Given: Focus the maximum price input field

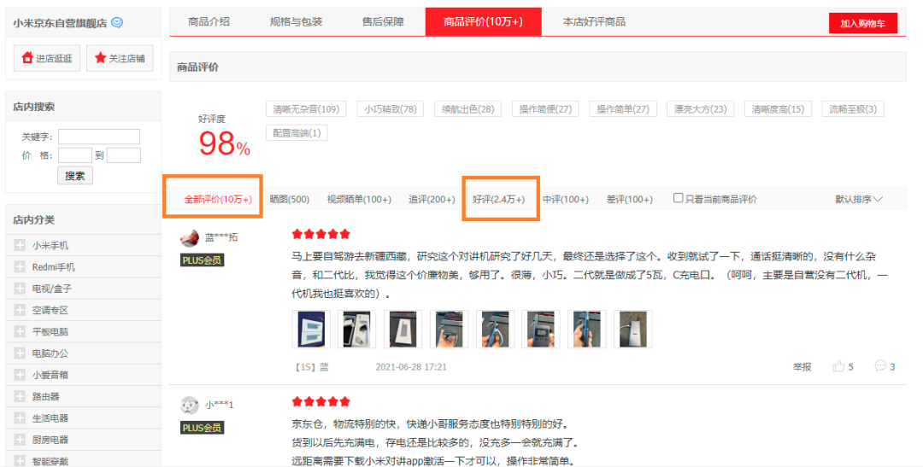Looking at the screenshot, I should click(x=124, y=155).
